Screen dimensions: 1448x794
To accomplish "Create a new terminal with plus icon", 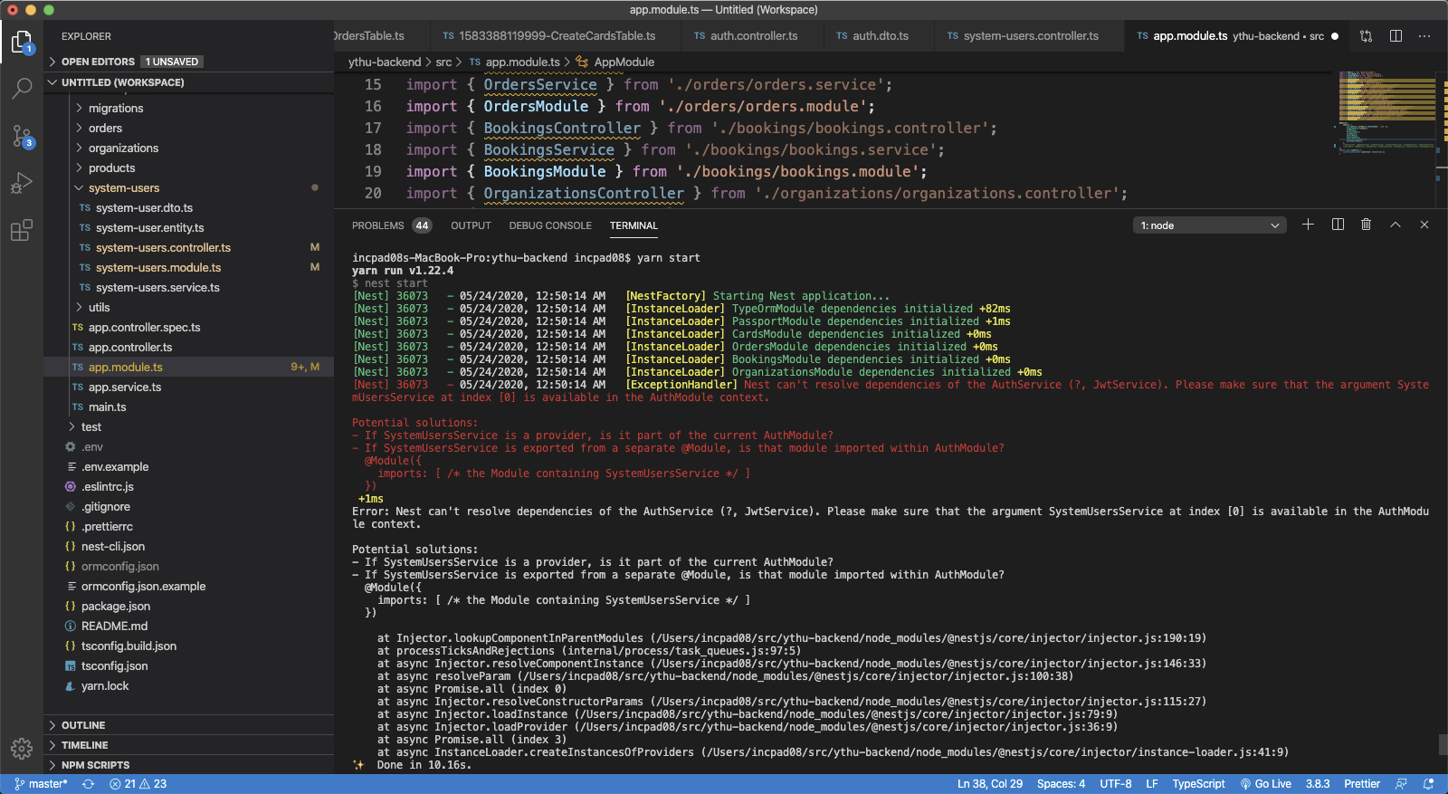I will click(1308, 225).
